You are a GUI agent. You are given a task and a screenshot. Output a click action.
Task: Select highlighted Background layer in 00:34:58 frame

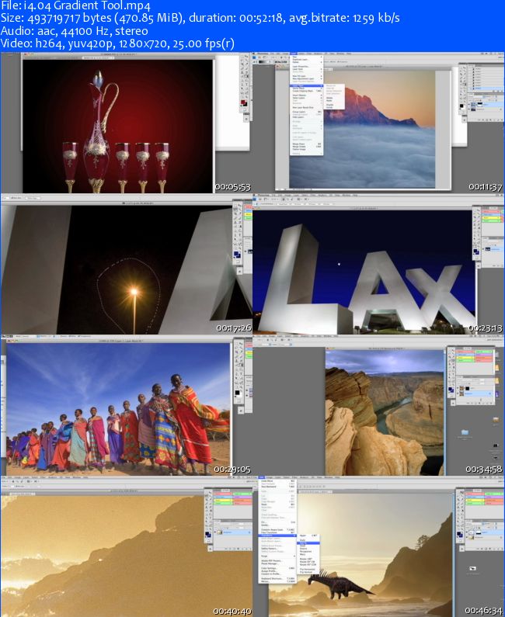click(475, 393)
